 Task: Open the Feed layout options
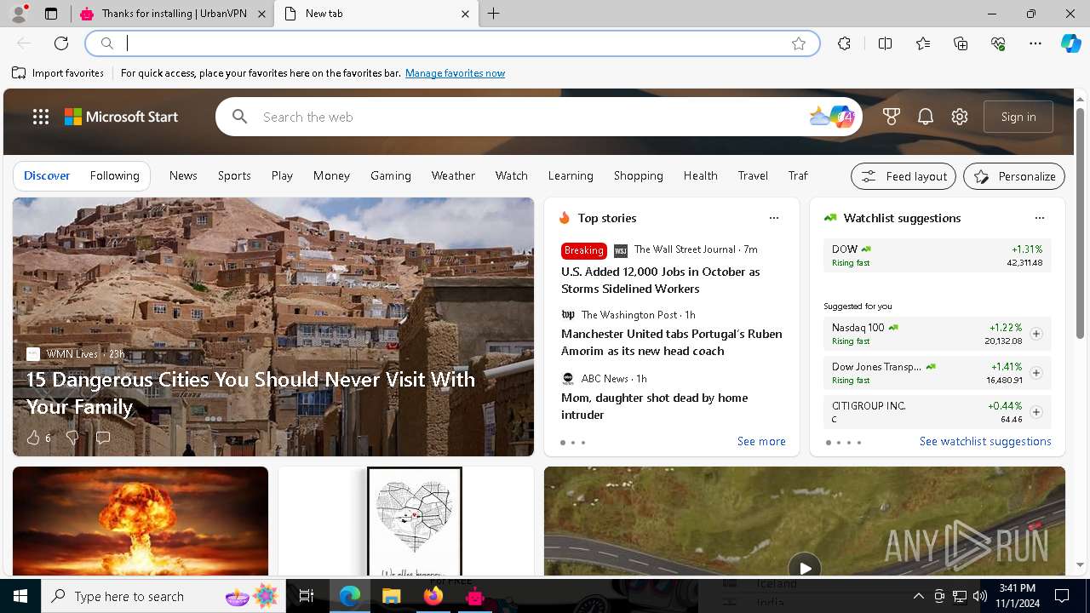tap(904, 176)
